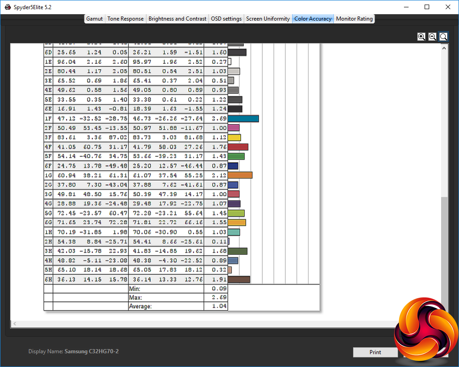The height and width of the screenshot is (367, 459).
Task: Click the row label 3G
Action: click(48, 194)
